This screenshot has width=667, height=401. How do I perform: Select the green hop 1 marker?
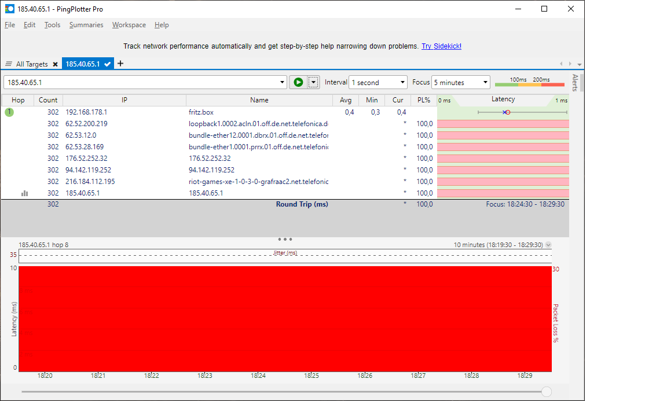(9, 112)
